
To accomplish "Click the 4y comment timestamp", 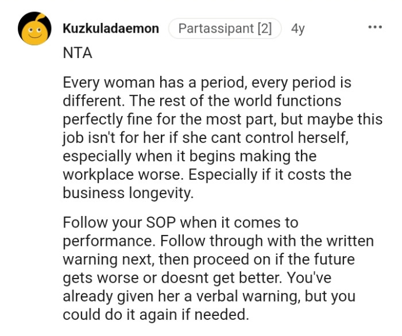I will (298, 29).
